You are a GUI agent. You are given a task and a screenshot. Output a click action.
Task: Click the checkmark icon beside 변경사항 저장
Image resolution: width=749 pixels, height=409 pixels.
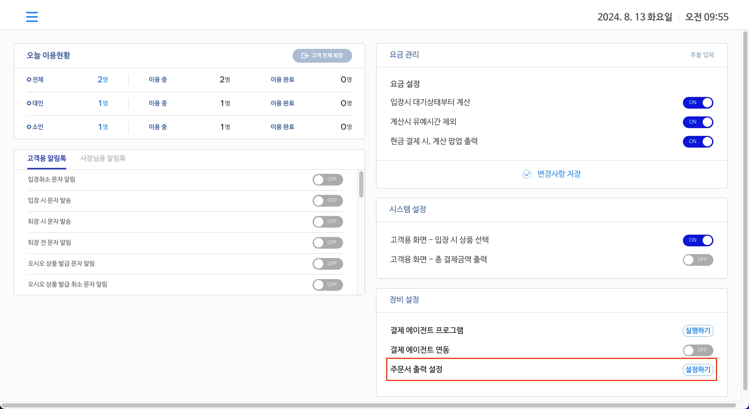pyautogui.click(x=527, y=174)
